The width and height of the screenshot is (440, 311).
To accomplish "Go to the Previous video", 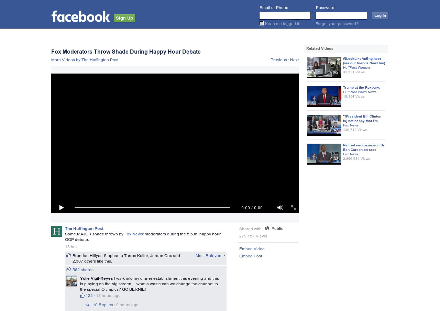I will tap(279, 60).
